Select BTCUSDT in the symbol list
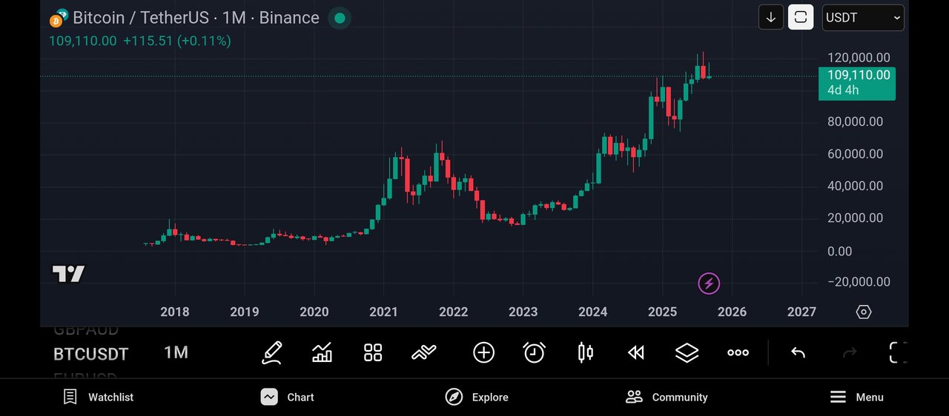 click(91, 355)
